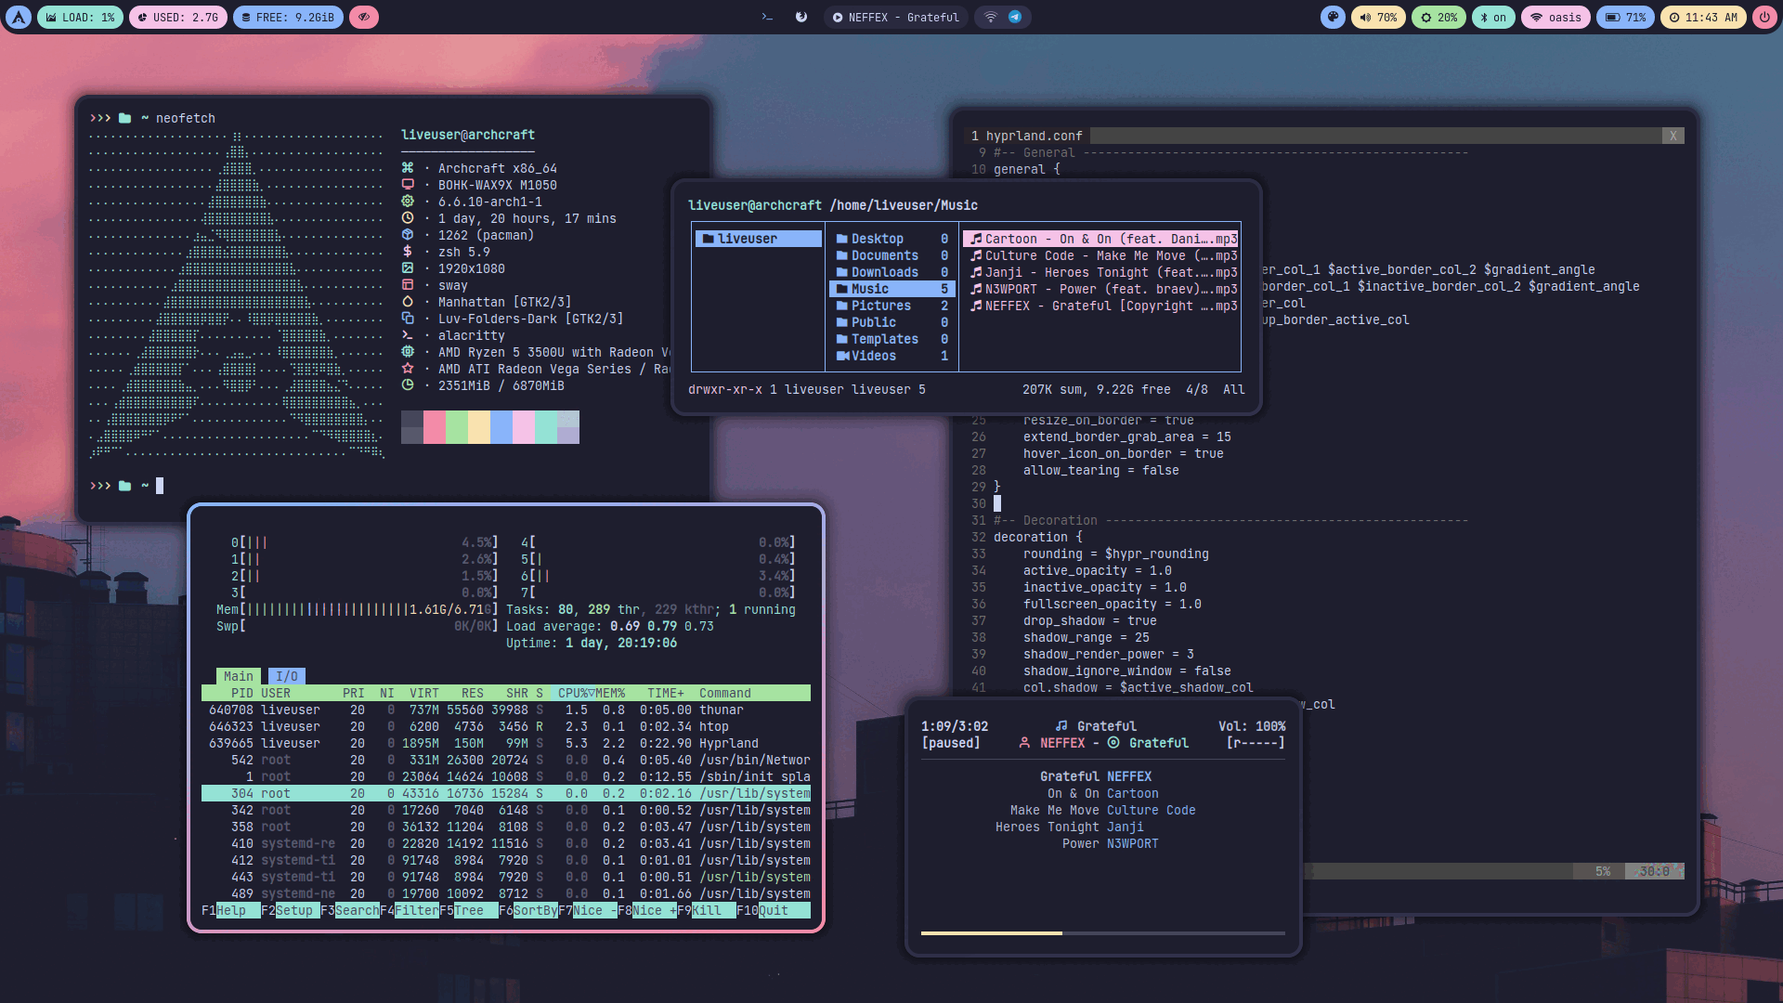Switch to the I/O tab in htop
Viewport: 1783px width, 1003px height.
point(287,676)
